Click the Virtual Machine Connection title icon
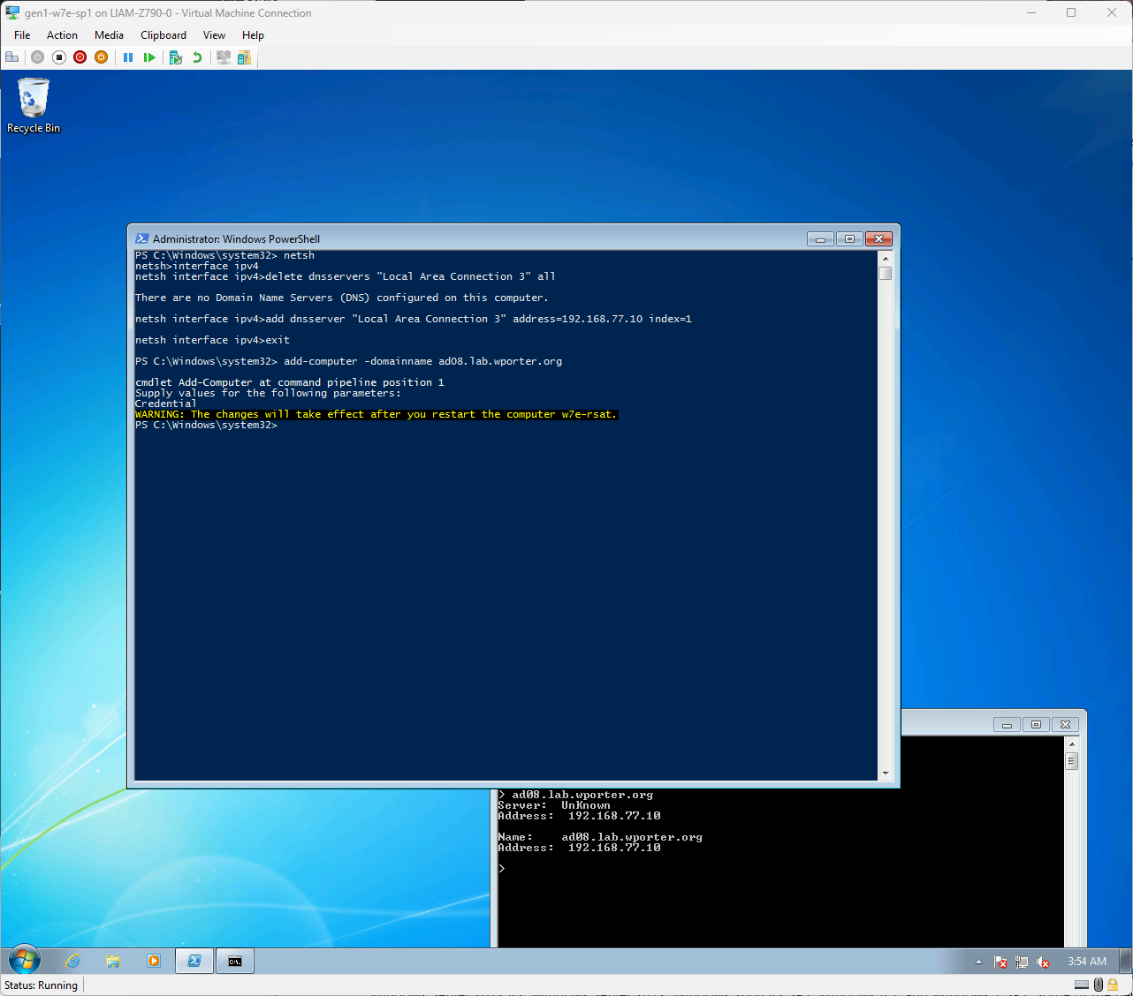 click(12, 12)
